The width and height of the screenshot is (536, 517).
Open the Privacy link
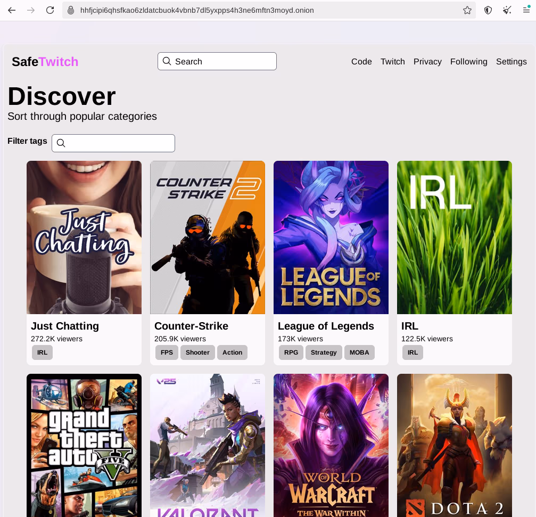(x=427, y=62)
